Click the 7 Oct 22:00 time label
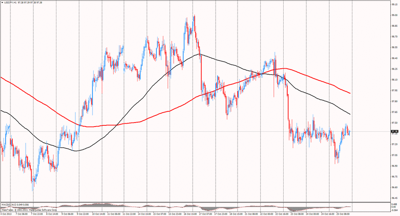Viewport: 400px width, 216px height. [37, 214]
